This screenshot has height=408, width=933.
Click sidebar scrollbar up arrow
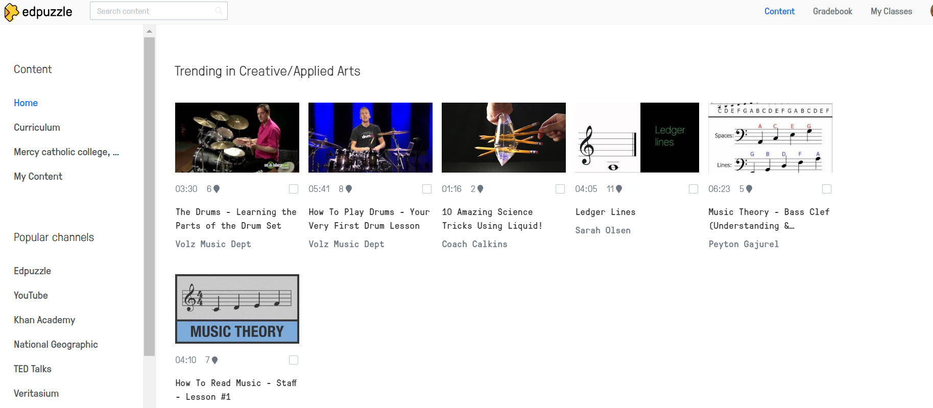point(149,31)
